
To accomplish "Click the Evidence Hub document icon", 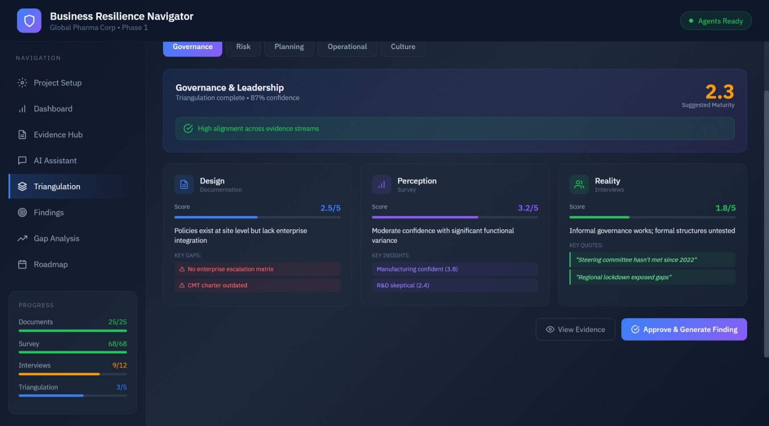I will (x=22, y=134).
